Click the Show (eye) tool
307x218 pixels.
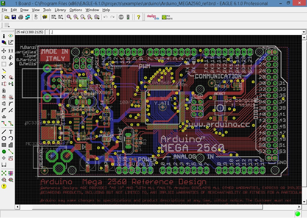[11, 36]
